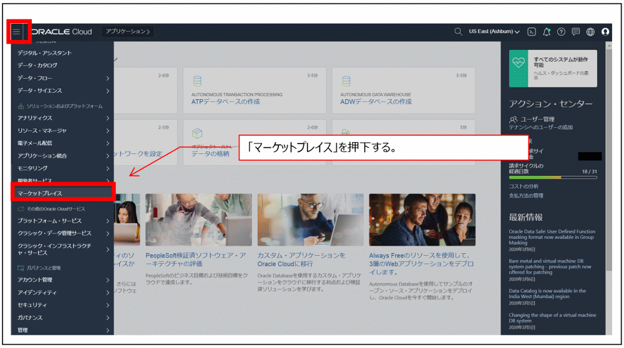Viewport: 624px width, 348px height.
Task: Click the ATP database cylinder icon
Action: [197, 81]
